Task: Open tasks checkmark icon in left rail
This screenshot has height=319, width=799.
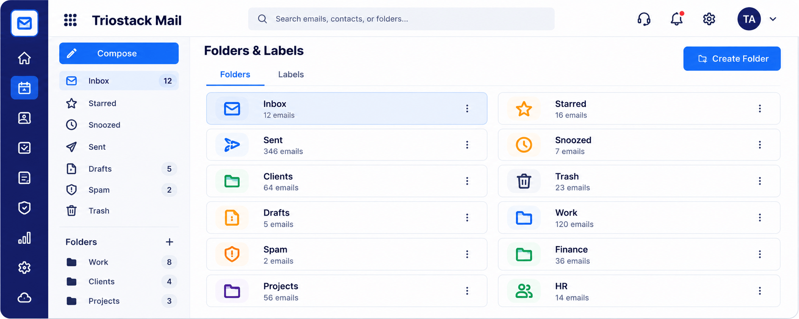Action: click(x=24, y=148)
